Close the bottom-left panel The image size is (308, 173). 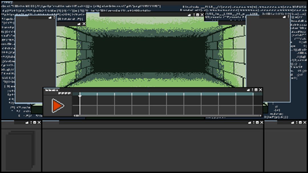[x=39, y=122]
